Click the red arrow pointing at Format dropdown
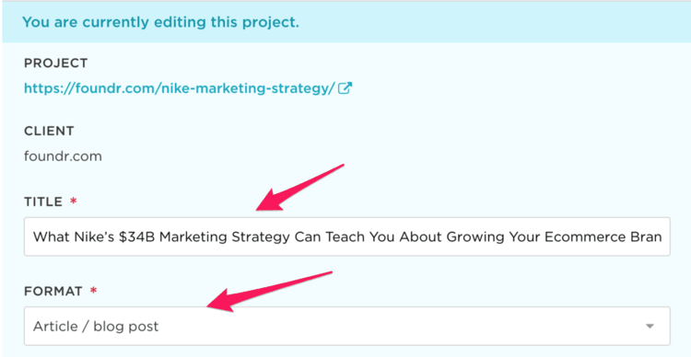This screenshot has height=357, width=691. point(270,291)
